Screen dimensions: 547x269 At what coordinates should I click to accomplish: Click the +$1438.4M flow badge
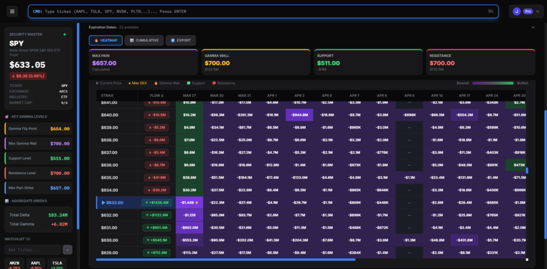[x=157, y=202]
